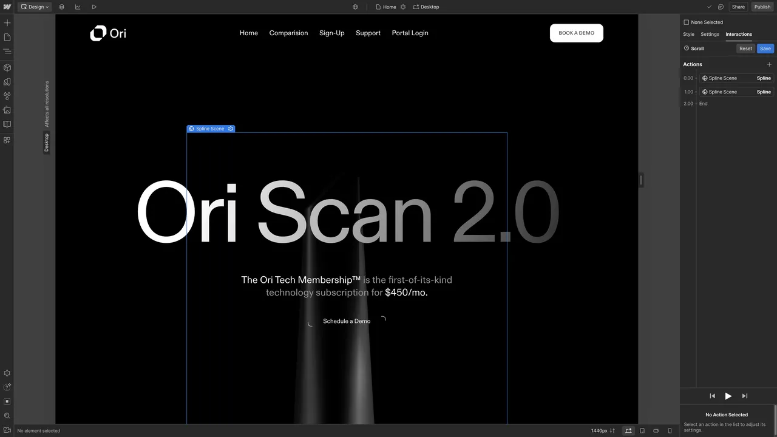The height and width of the screenshot is (437, 777).
Task: Open the Home page selector
Action: point(385,7)
